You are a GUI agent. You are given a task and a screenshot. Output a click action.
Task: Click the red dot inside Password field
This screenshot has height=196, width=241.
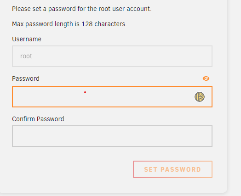(x=85, y=92)
